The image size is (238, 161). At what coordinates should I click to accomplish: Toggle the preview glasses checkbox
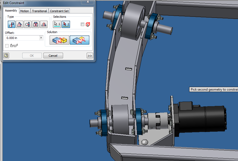click(7, 46)
